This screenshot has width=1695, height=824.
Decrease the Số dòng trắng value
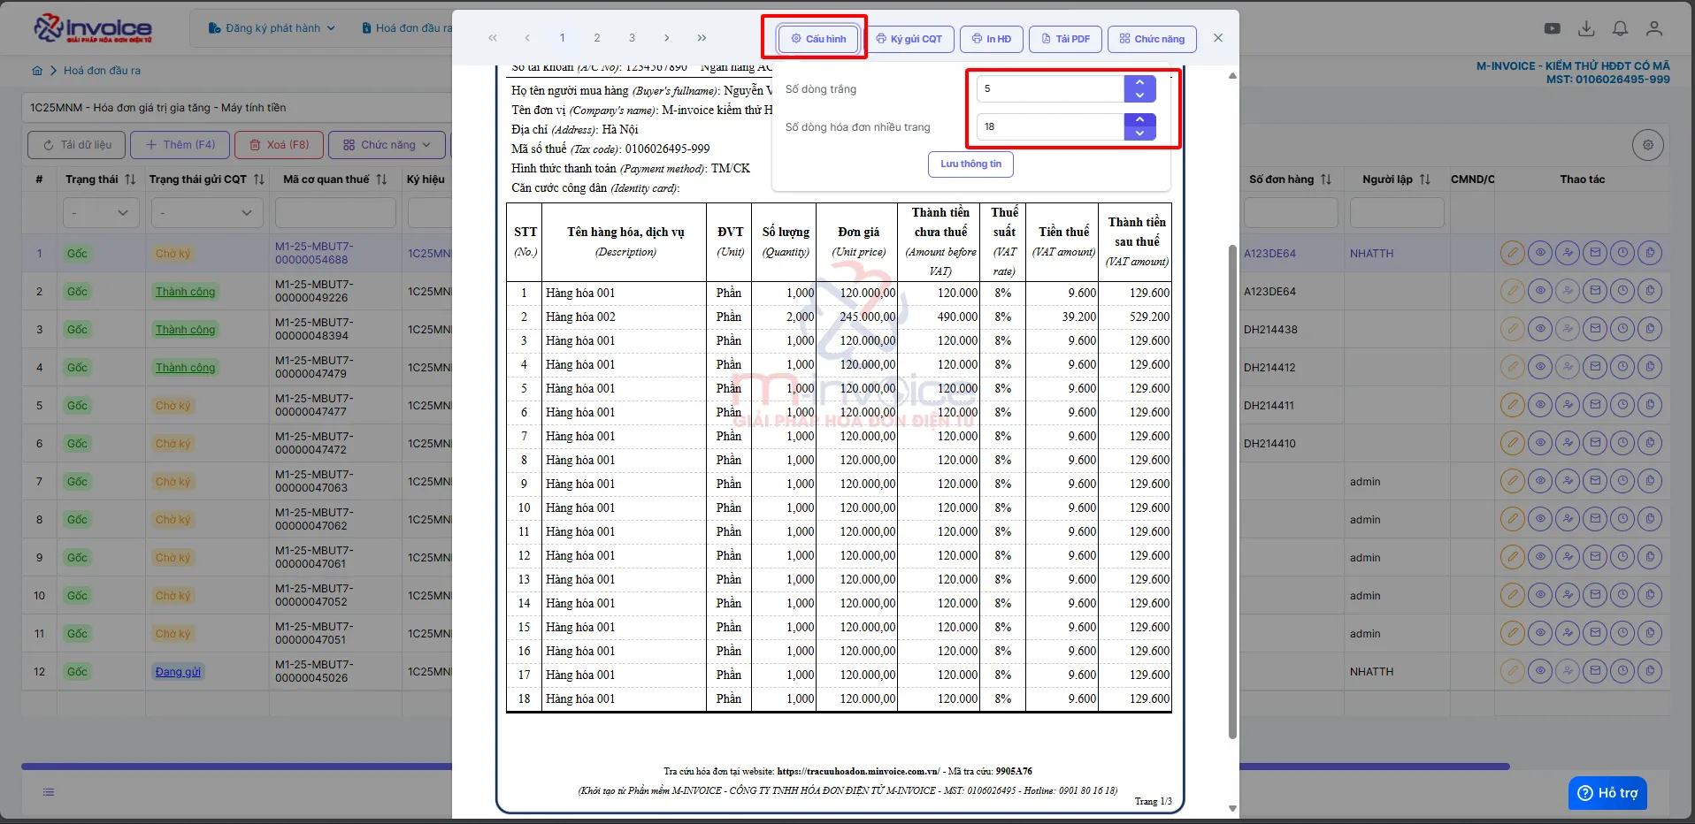1140,95
